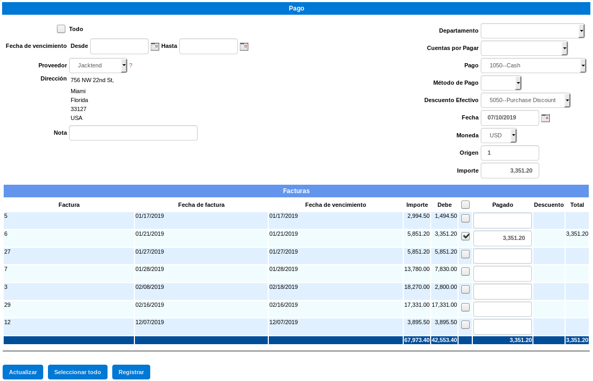The height and width of the screenshot is (381, 593).
Task: Check the checkbox for invoice 5
Action: point(465,218)
